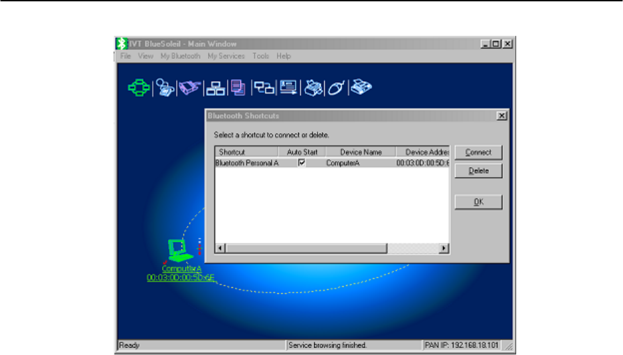Maximize the BlueSoleil main window

pos(496,44)
